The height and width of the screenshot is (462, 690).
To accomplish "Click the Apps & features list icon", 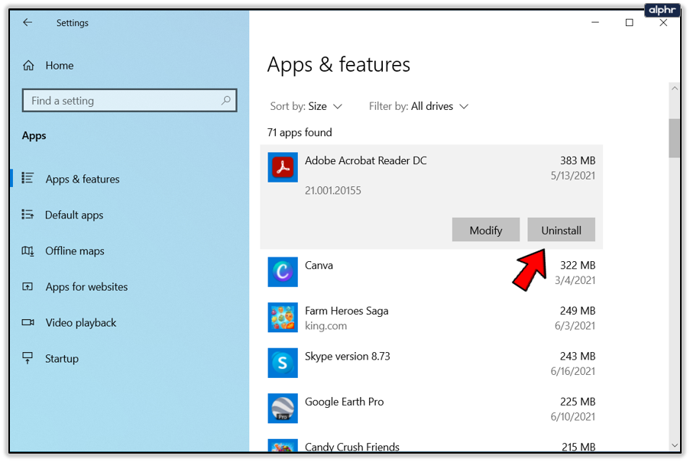I will tap(28, 178).
